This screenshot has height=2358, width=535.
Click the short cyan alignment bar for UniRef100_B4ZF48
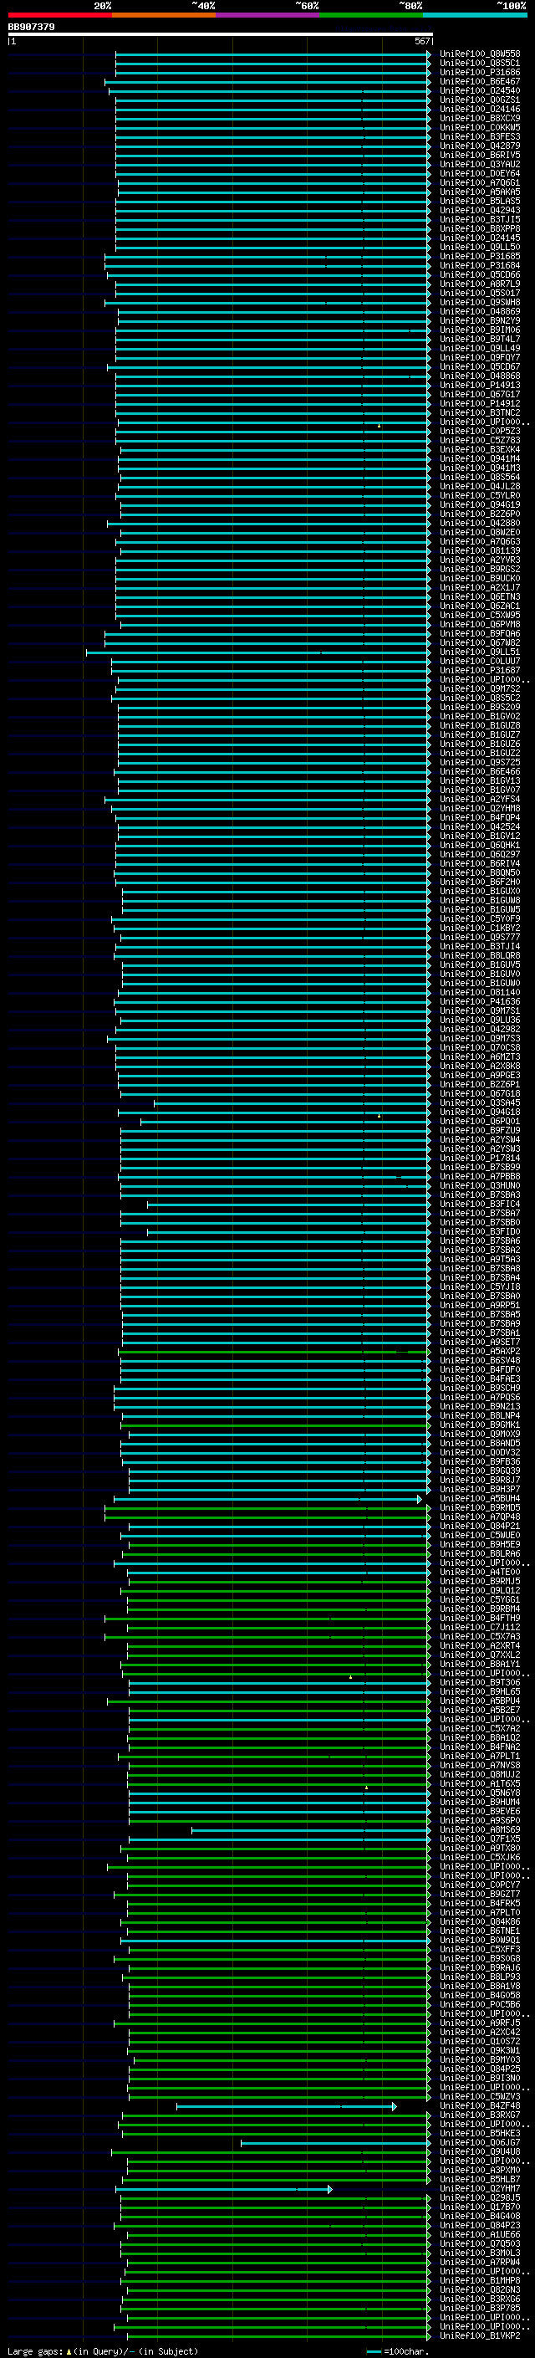[286, 2106]
